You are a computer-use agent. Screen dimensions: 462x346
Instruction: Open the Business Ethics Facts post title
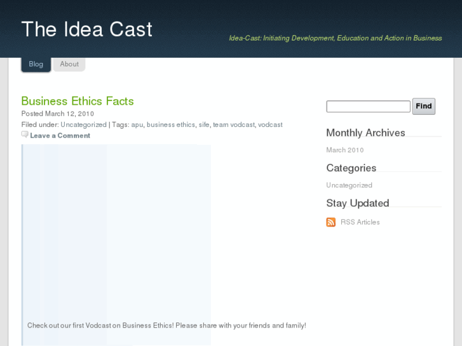[x=78, y=101]
